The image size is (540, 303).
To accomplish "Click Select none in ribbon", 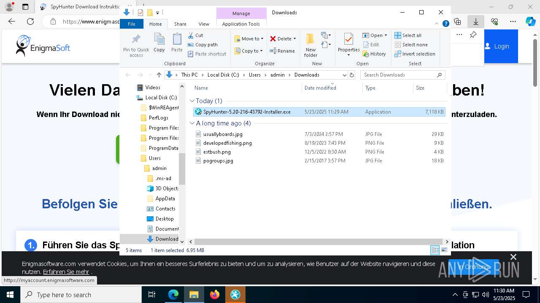I will click(x=411, y=45).
